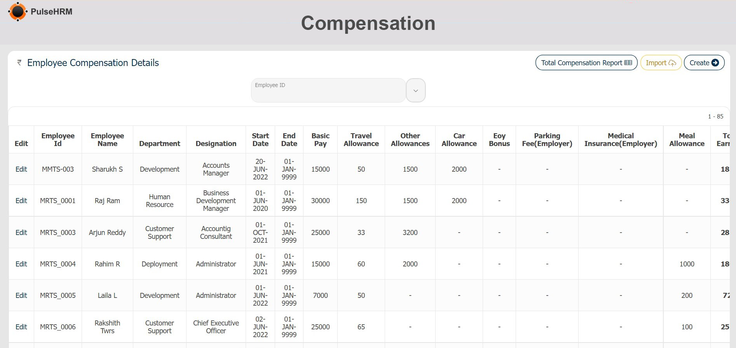Viewport: 736px width, 348px height.
Task: Click the Employee Id column header
Action: pyautogui.click(x=58, y=140)
